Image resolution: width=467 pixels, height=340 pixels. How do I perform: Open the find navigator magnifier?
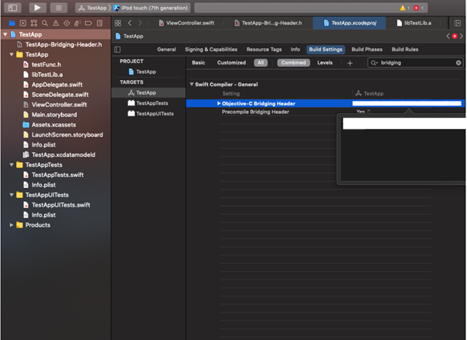45,23
